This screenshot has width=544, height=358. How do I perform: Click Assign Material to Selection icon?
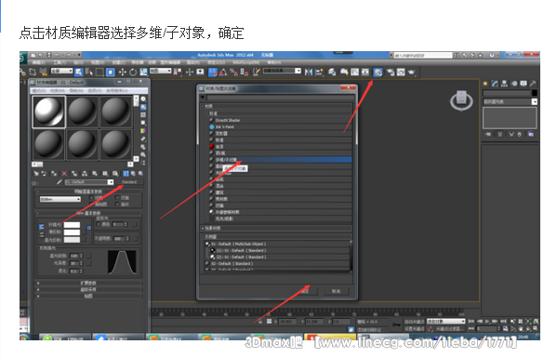[54, 174]
